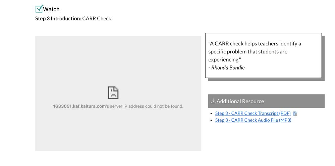Click the Additional Resource title text
The image size is (335, 166).
(x=240, y=101)
